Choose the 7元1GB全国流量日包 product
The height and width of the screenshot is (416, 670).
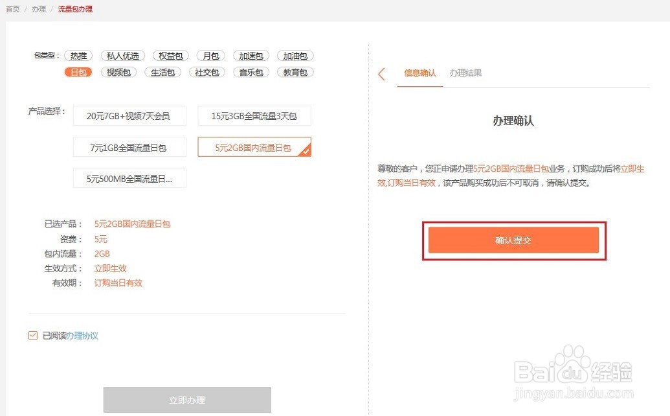129,147
